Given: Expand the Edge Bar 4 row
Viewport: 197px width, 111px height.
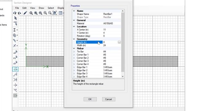Looking at the screenshot, I should click(x=74, y=76).
